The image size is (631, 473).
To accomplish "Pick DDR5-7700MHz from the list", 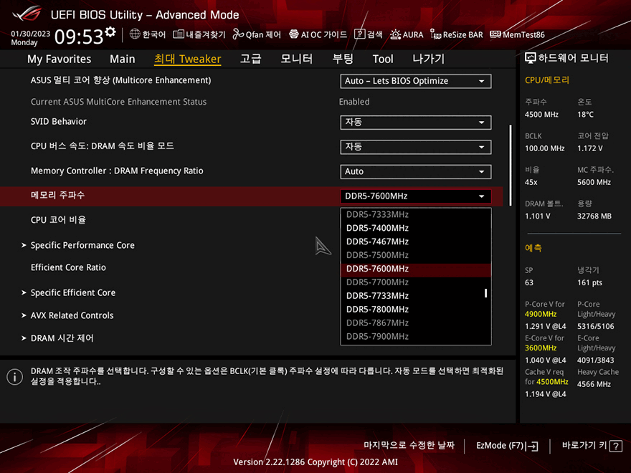I will coord(416,282).
